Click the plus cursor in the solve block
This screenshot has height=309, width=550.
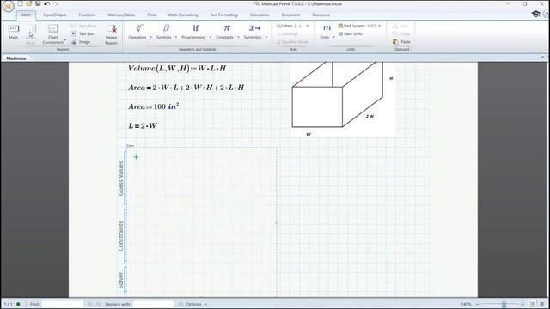[x=136, y=157]
